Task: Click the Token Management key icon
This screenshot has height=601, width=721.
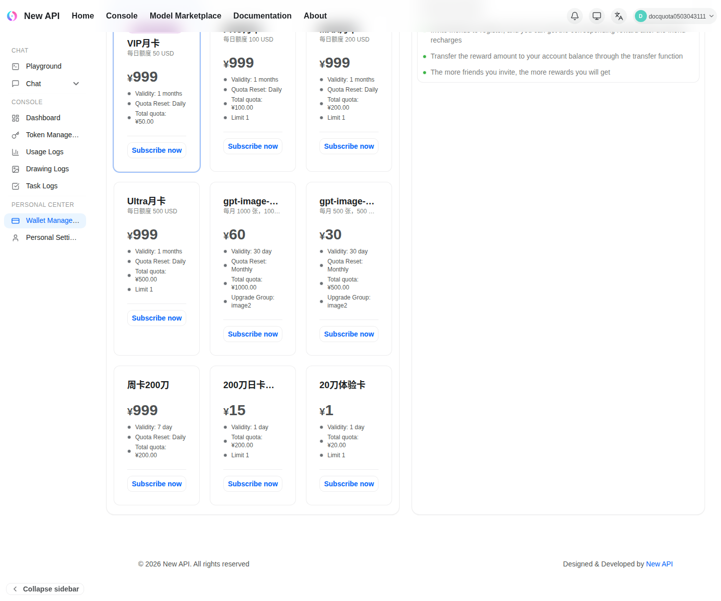Action: click(16, 135)
